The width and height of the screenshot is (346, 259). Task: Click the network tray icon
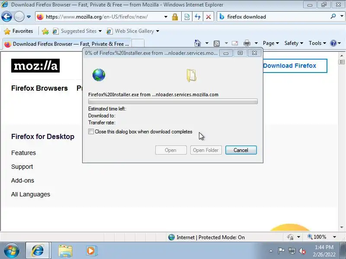[292, 251]
